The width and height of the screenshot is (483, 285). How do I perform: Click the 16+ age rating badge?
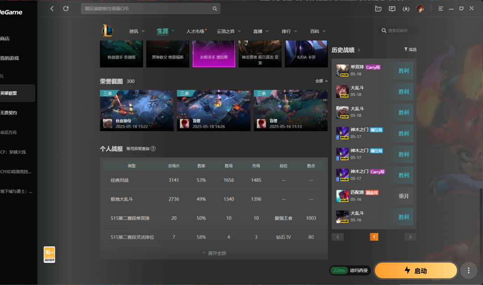pos(49,255)
